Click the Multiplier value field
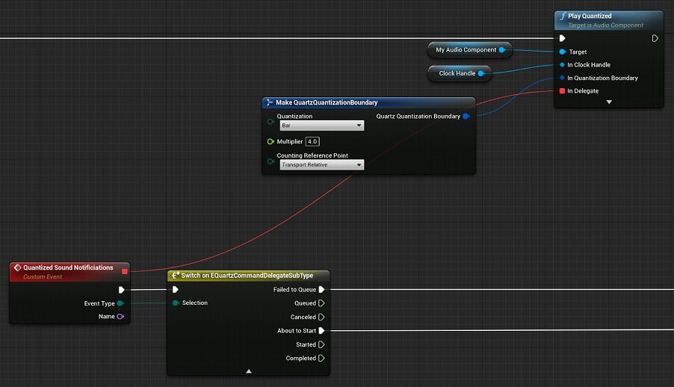The width and height of the screenshot is (674, 387). click(x=312, y=141)
